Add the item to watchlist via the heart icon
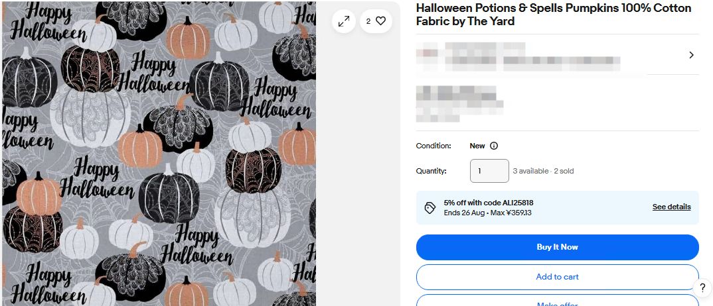713x306 pixels. 376,21
